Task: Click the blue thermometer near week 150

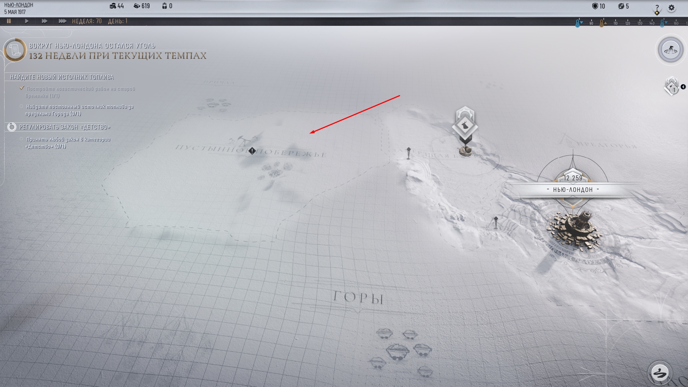Action: click(x=663, y=23)
